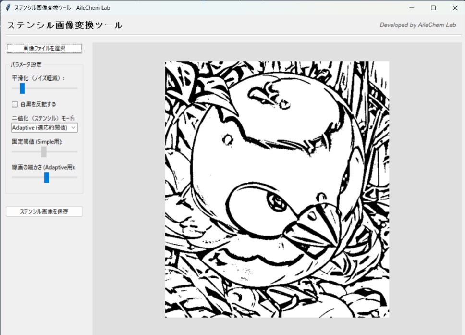The height and width of the screenshot is (335, 465).
Task: Click the 平滑化 (ノイズ軽減) slider handle
Action: click(x=22, y=88)
